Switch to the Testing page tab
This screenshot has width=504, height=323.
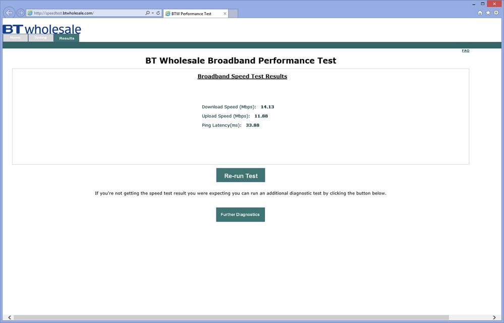coord(40,38)
